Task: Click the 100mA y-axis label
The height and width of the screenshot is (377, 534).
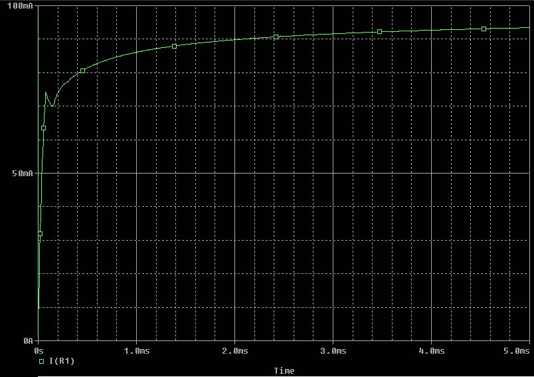Action: [x=20, y=6]
